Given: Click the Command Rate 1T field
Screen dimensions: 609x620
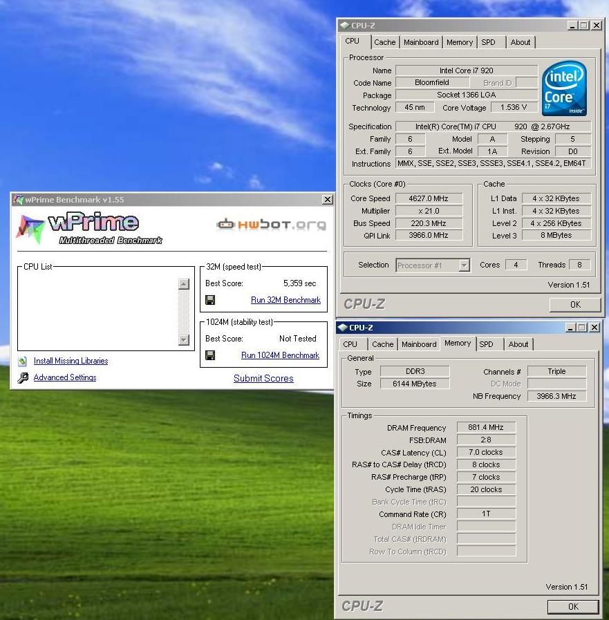Looking at the screenshot, I should 486,514.
